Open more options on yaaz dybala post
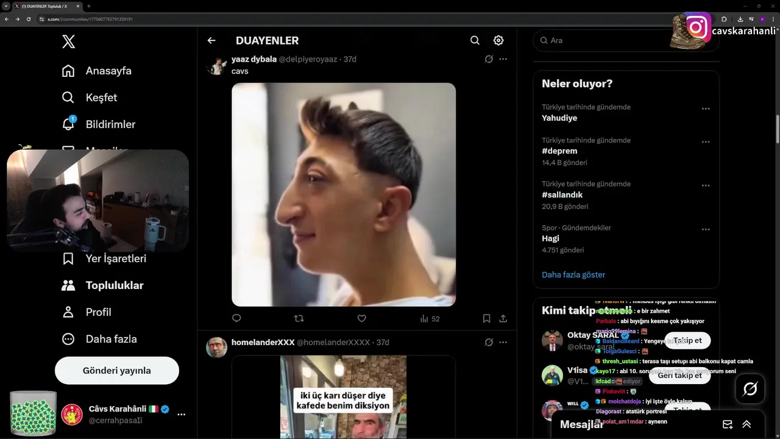780x439 pixels. 503,59
